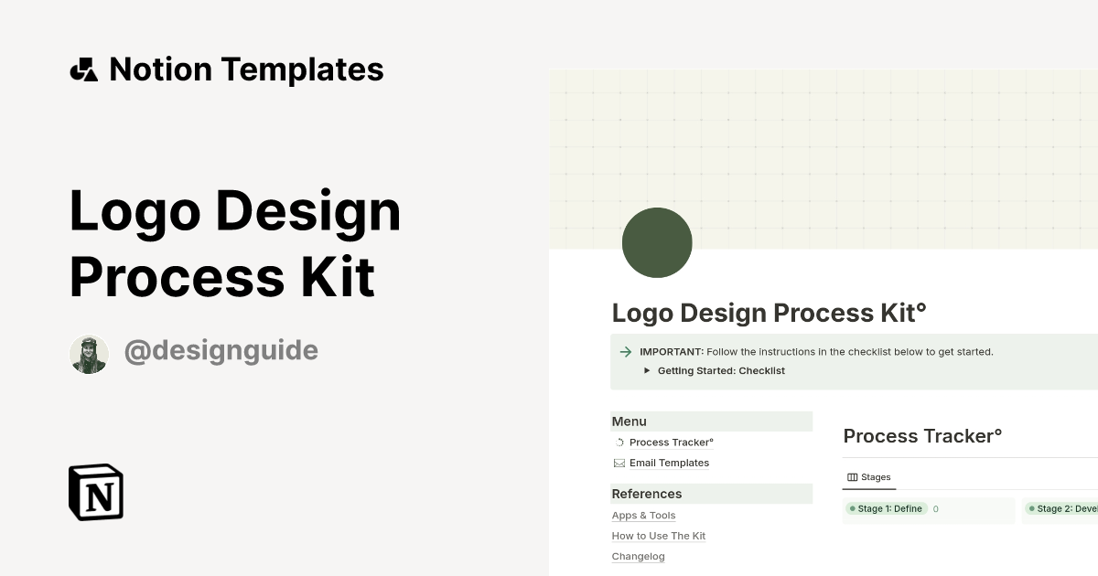The width and height of the screenshot is (1098, 576).
Task: Open the Process Tracker° database heading
Action: [x=922, y=436]
